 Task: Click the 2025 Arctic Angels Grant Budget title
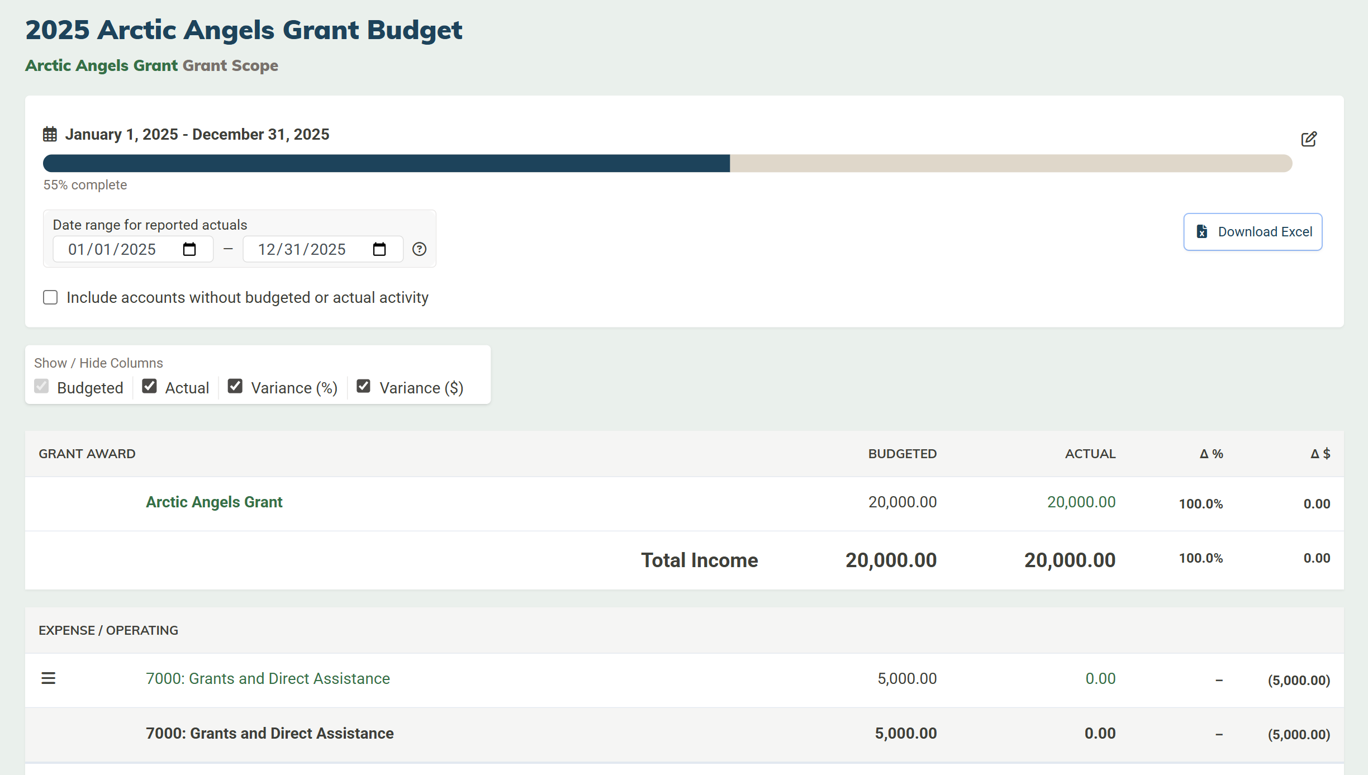coord(244,30)
